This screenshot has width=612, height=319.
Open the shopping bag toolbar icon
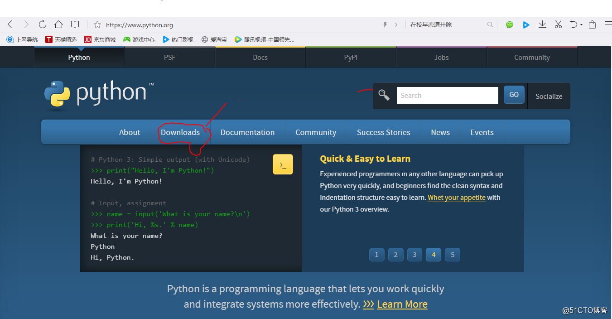(592, 24)
